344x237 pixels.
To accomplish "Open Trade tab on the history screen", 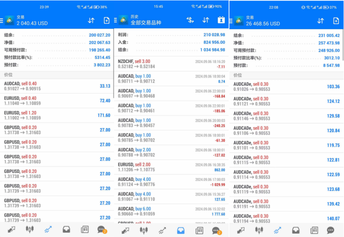I will click(x=162, y=230).
